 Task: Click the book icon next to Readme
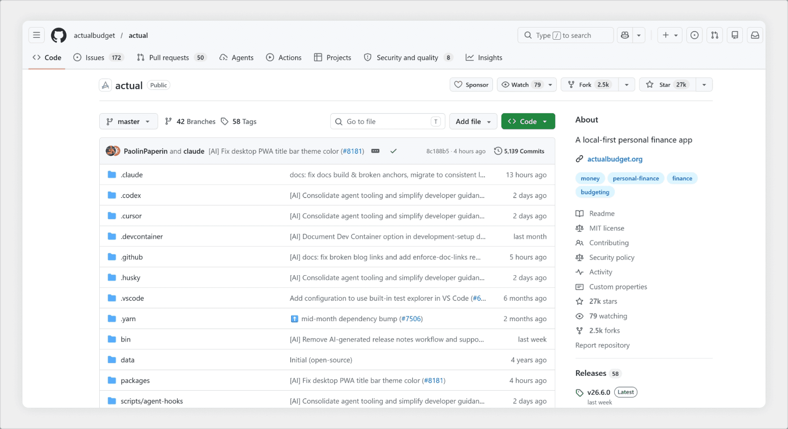pyautogui.click(x=579, y=213)
